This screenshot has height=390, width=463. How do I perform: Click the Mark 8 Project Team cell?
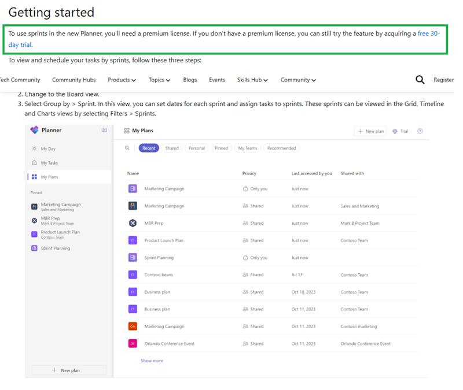coord(360,223)
